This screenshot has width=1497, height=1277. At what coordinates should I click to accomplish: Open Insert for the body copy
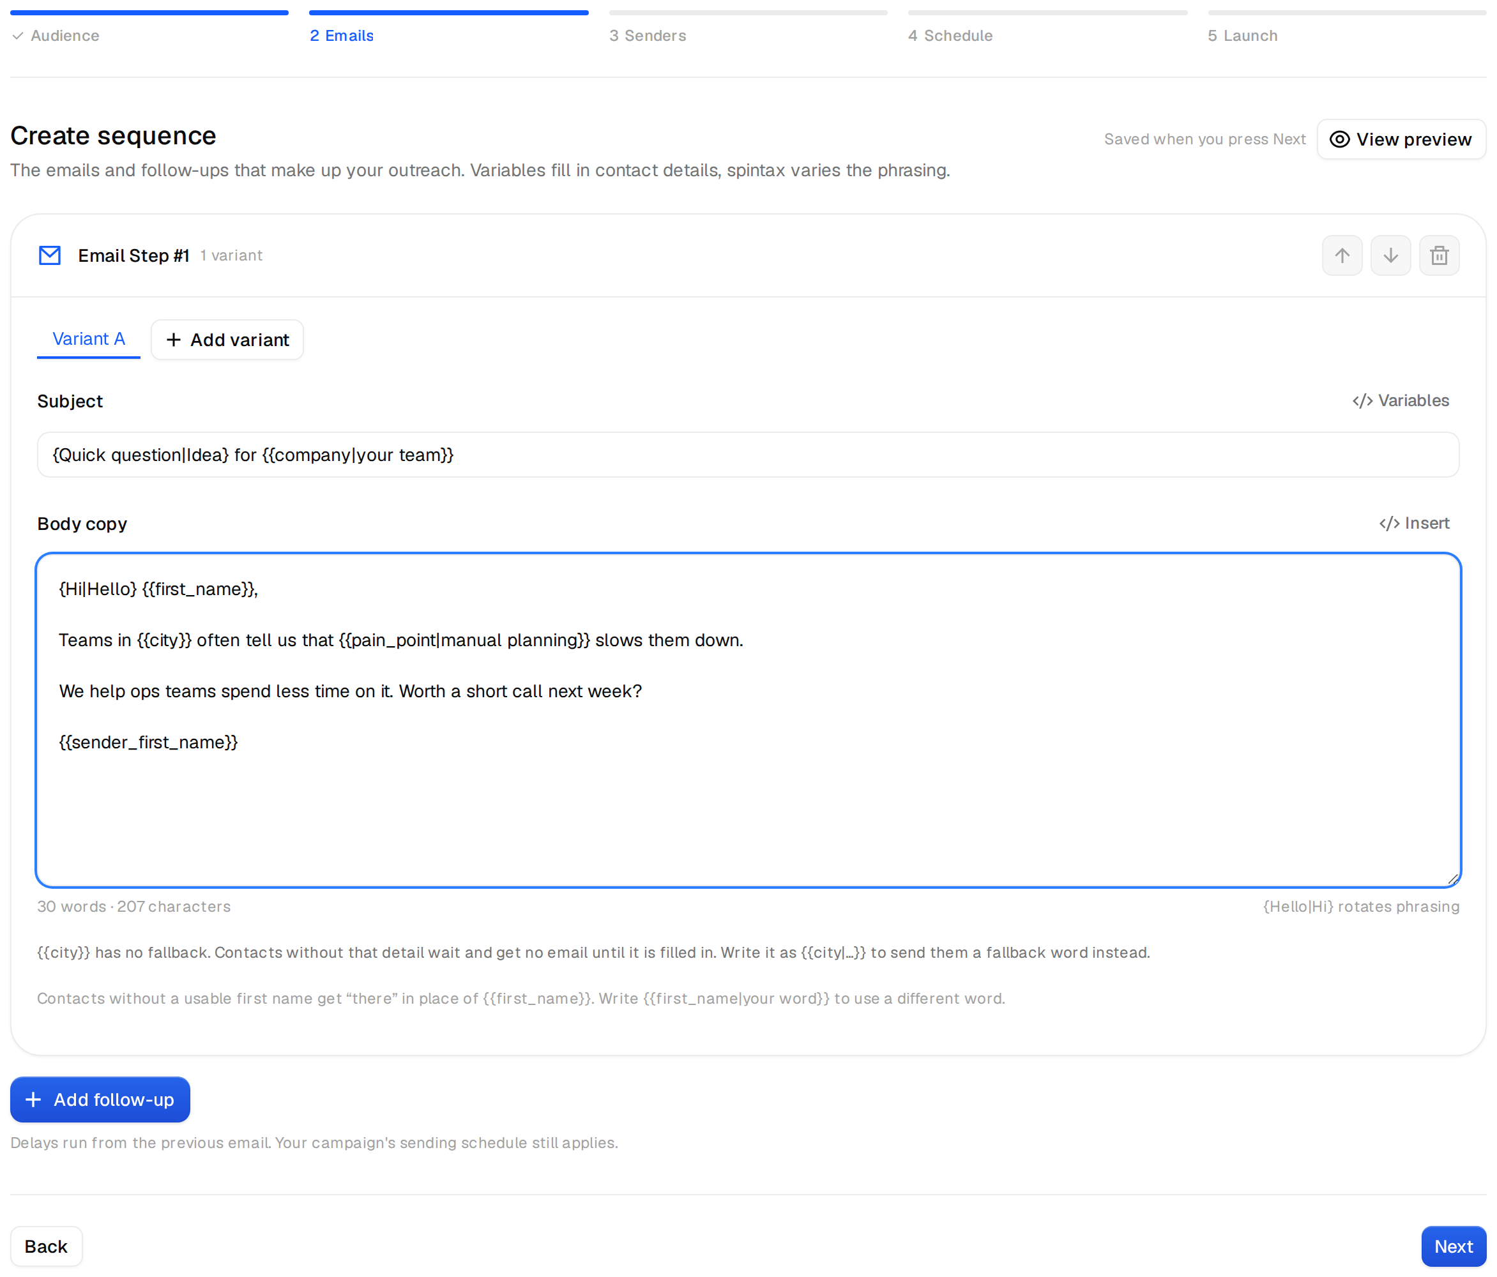click(1414, 524)
